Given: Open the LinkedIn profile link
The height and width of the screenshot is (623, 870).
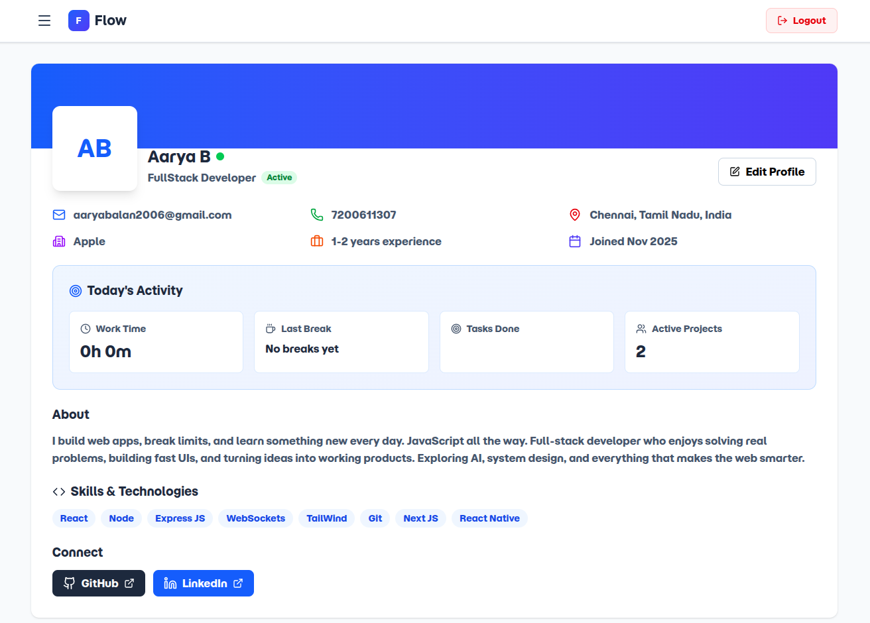Looking at the screenshot, I should pyautogui.click(x=204, y=583).
